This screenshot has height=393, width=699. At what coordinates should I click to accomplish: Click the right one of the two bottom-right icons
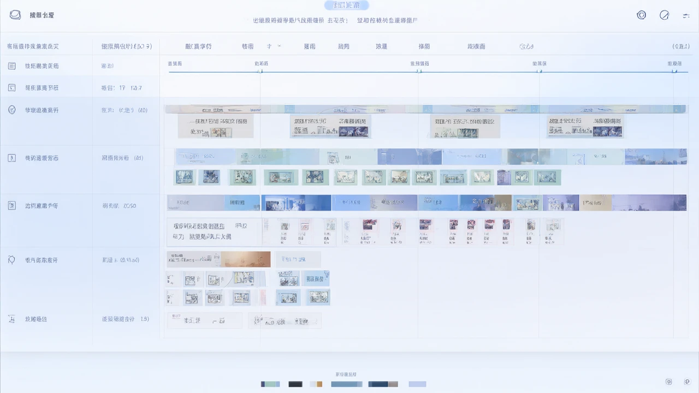(x=687, y=382)
